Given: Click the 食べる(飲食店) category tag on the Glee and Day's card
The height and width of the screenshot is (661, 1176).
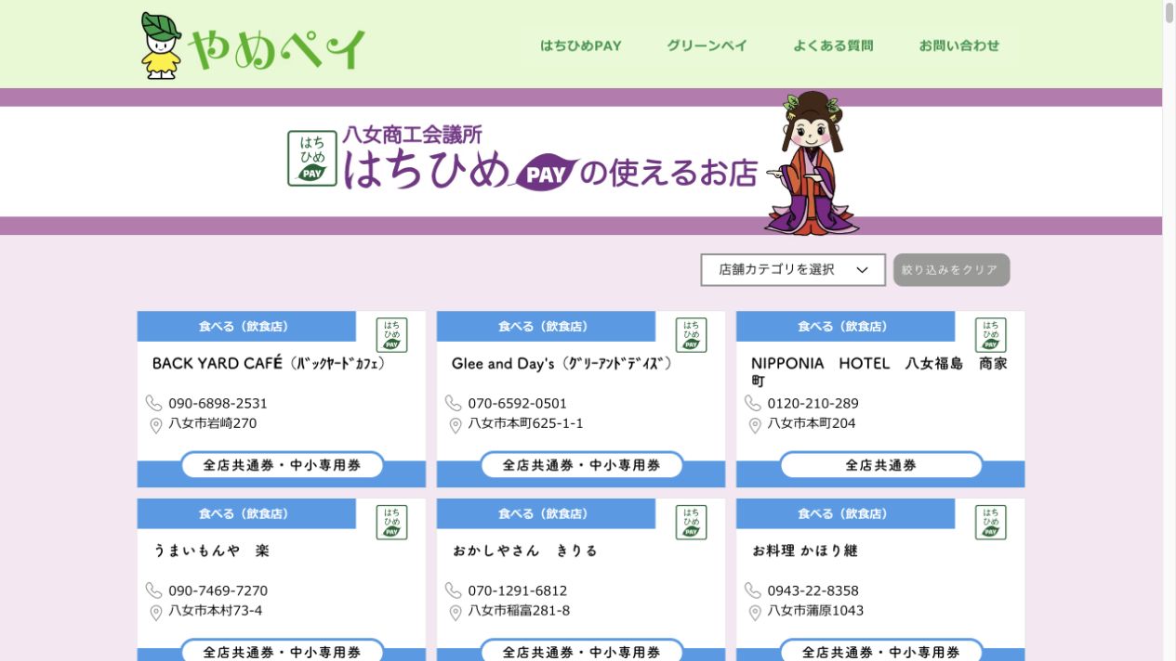Looking at the screenshot, I should pyautogui.click(x=546, y=327).
